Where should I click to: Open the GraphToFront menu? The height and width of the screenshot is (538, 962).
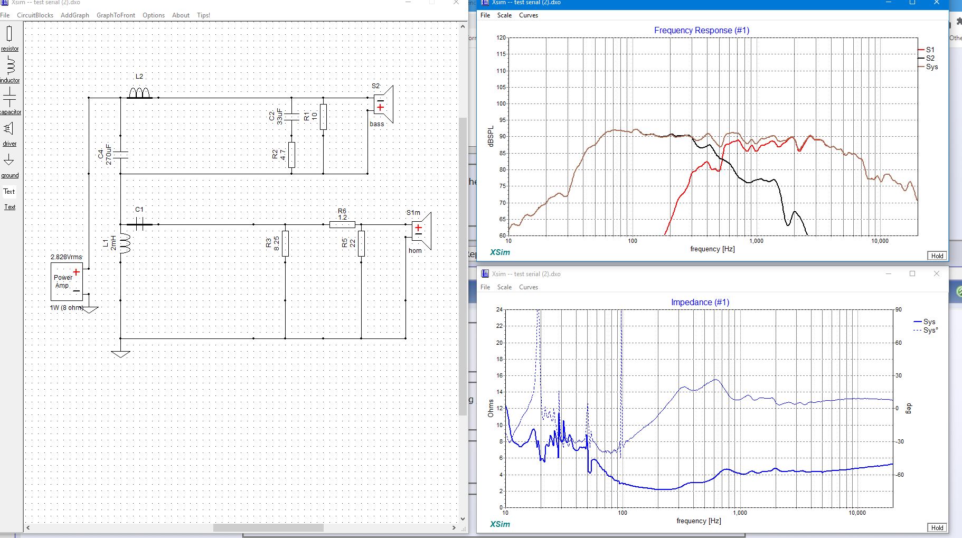[116, 15]
